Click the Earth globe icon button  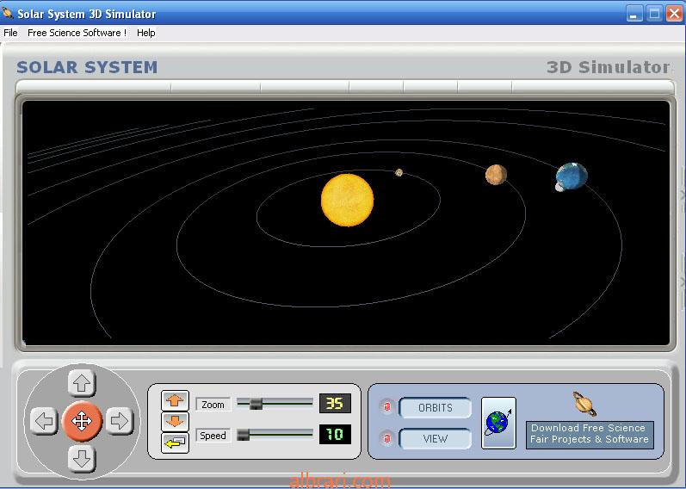coord(498,423)
